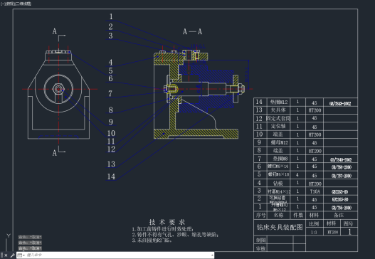Select technical note 3 about 未注圆角
The height and width of the screenshot is (259, 375).
152,240
